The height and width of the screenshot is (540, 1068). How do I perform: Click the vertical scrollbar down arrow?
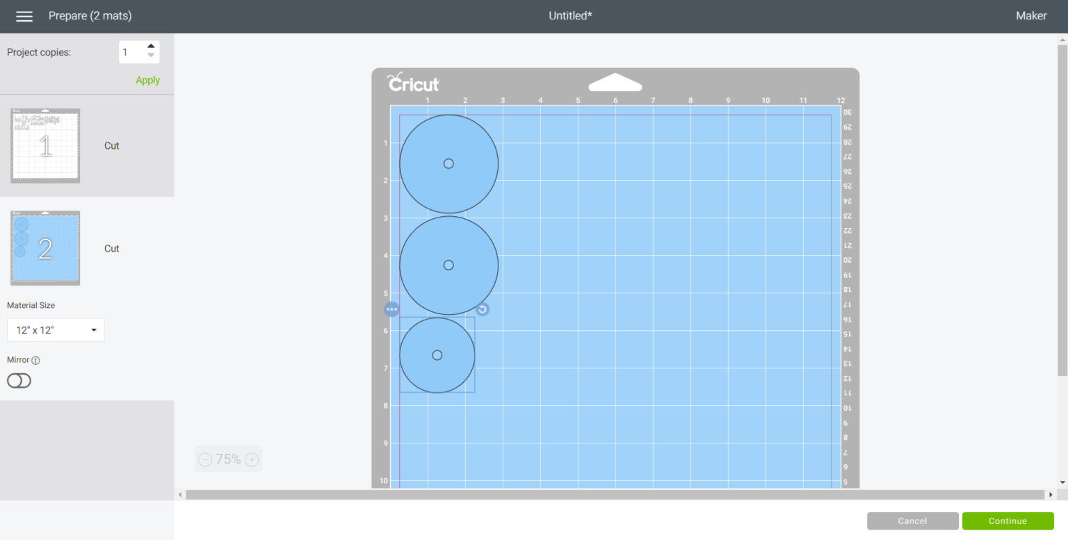[x=1062, y=482]
